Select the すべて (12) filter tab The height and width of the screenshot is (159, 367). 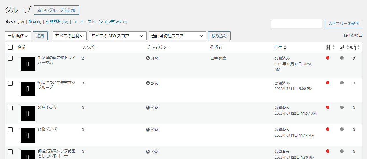(14, 22)
